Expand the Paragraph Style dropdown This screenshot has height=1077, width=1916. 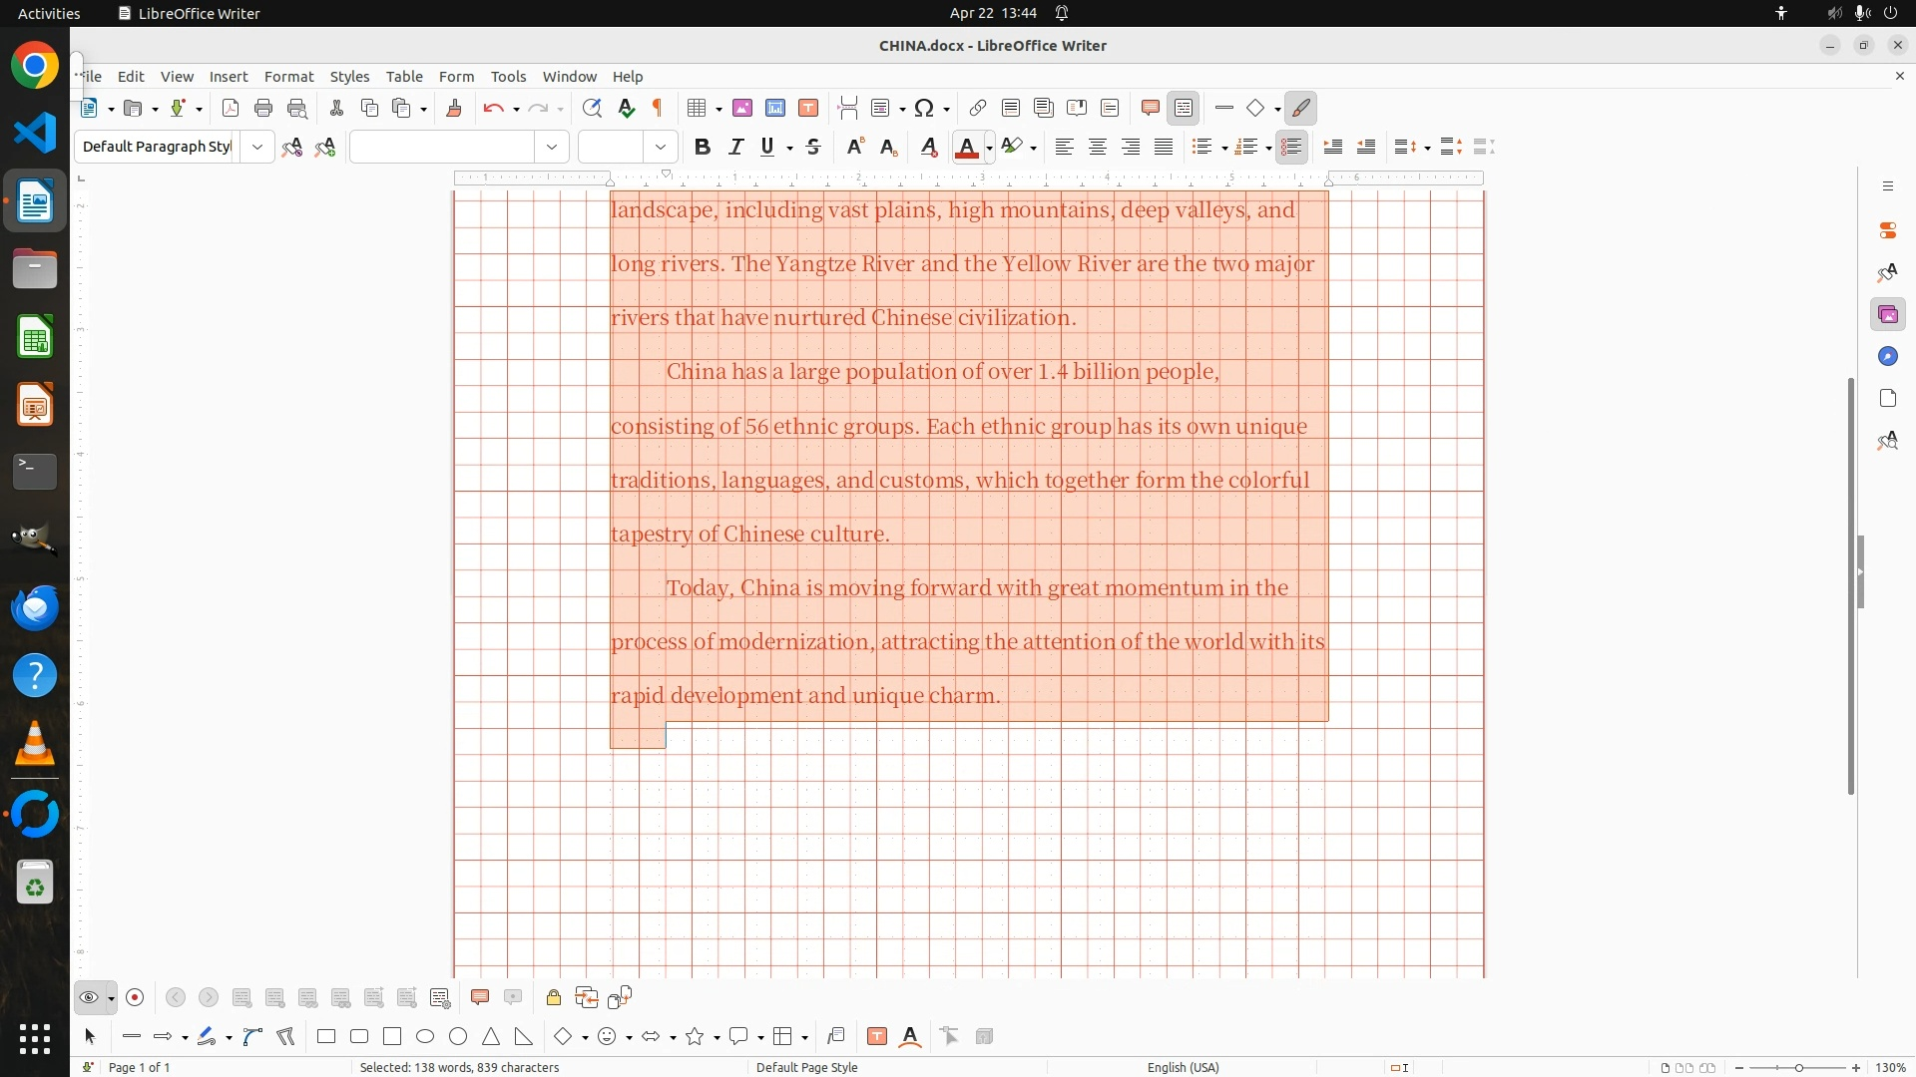257,147
